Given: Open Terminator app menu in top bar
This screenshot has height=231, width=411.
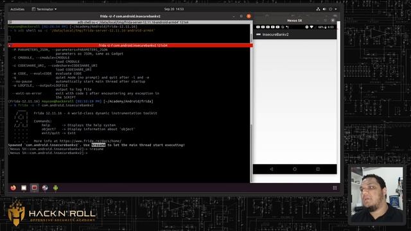Looking at the screenshot, I should [x=44, y=9].
